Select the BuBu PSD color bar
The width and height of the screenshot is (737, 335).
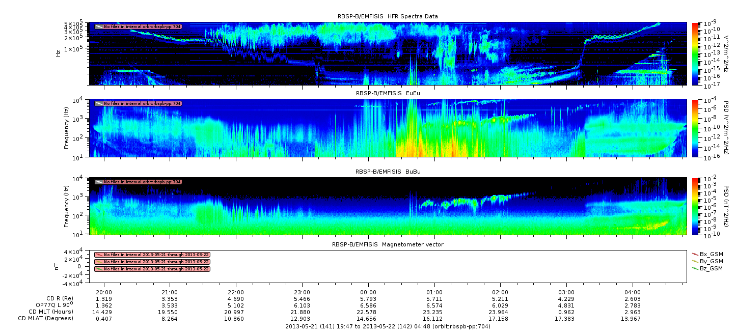695,206
